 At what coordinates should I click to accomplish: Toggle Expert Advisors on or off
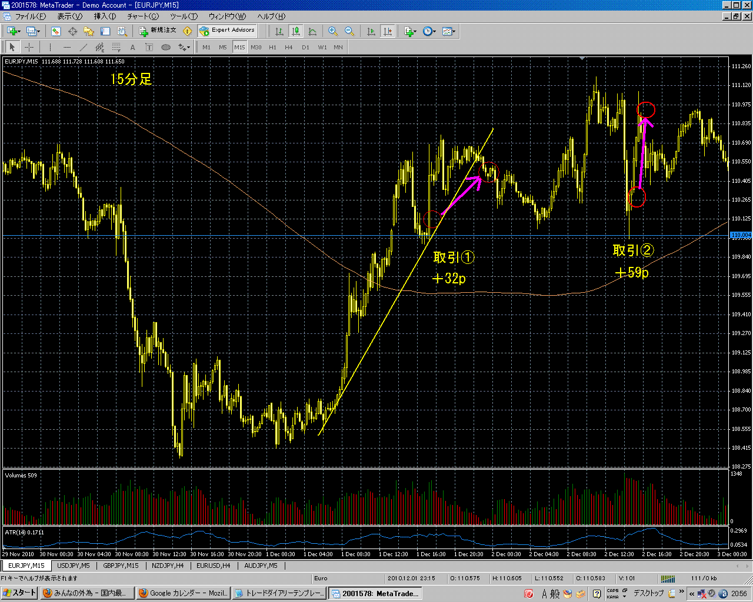pyautogui.click(x=227, y=31)
